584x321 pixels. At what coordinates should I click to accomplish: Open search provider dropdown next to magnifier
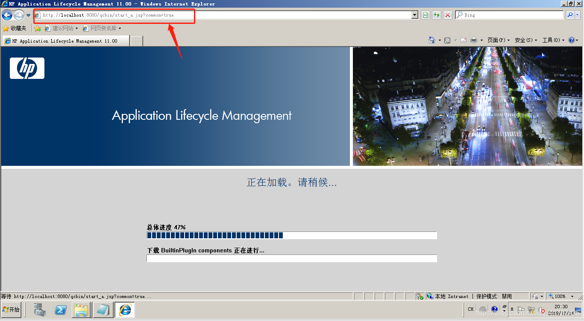click(x=578, y=15)
